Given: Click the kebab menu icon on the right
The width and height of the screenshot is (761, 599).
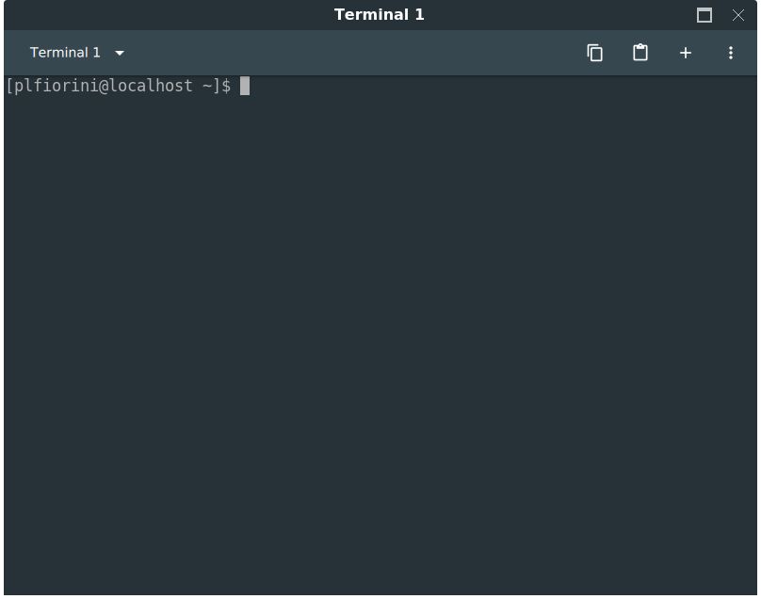Looking at the screenshot, I should 731,53.
